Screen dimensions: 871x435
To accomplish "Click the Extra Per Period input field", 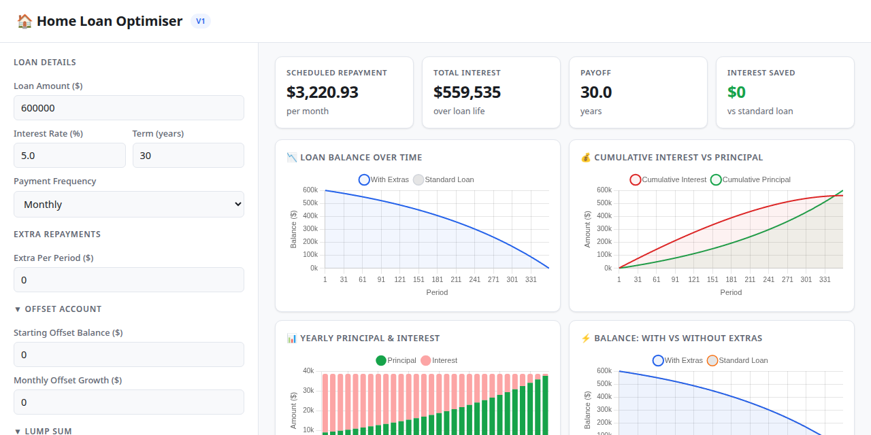I will point(129,280).
